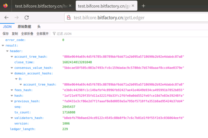Toggle arrow beside validators_hash

coord(12,118)
